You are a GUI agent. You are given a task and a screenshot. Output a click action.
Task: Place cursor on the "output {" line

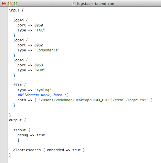point(18,120)
